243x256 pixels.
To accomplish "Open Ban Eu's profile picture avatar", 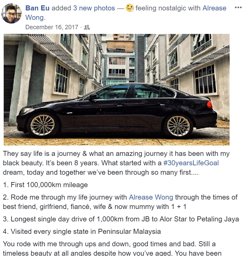I will [11, 13].
